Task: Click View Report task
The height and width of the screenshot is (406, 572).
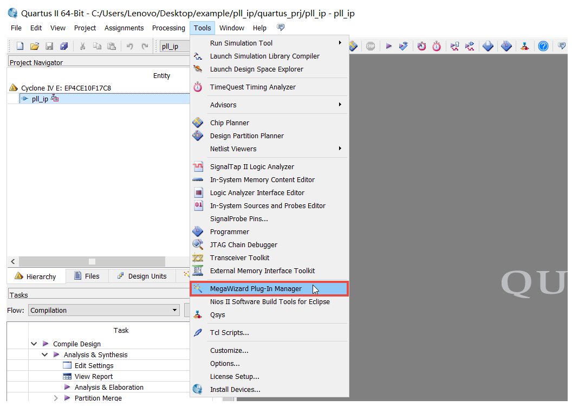Action: pyautogui.click(x=93, y=377)
